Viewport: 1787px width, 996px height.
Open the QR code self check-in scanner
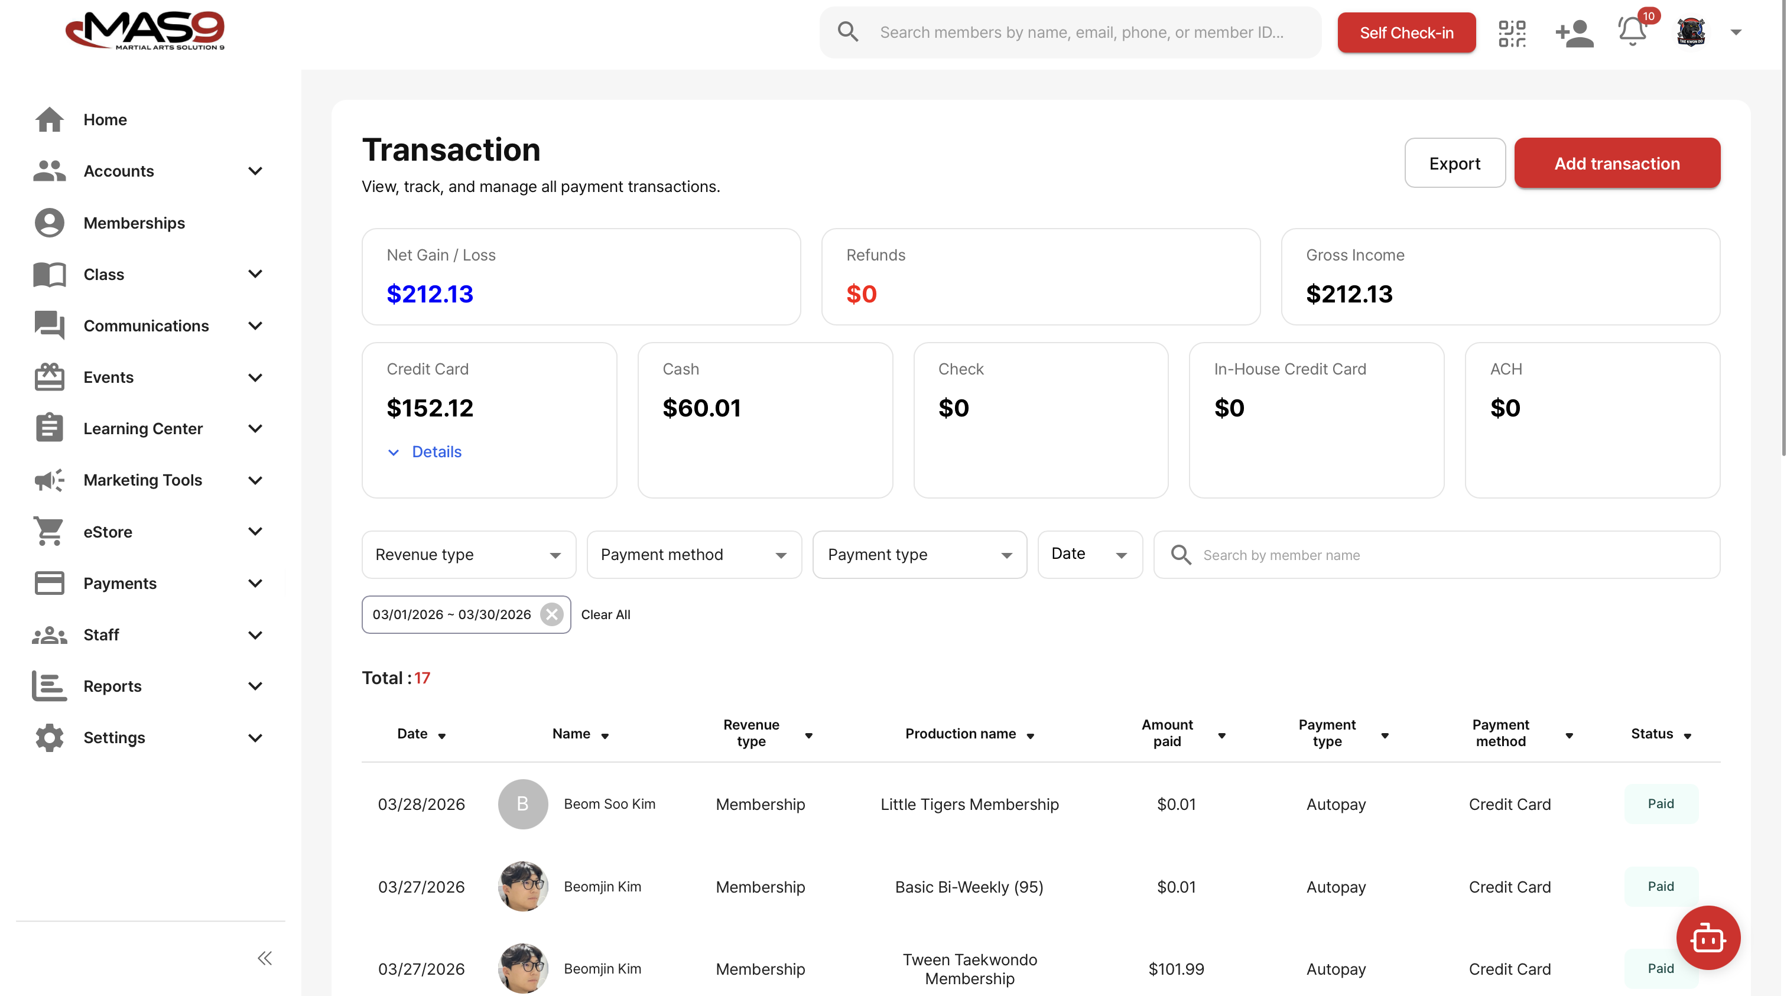click(x=1513, y=32)
